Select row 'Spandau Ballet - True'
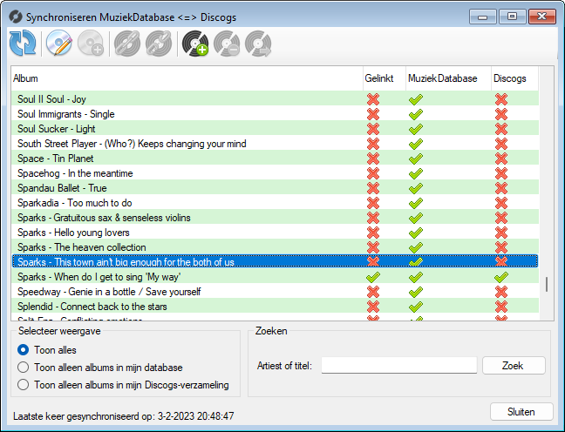The image size is (565, 432). (x=276, y=188)
